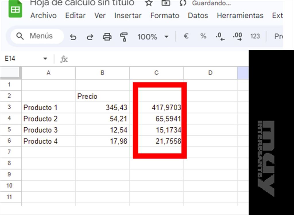The height and width of the screenshot is (215, 294).
Task: Apply percent format
Action: click(203, 36)
